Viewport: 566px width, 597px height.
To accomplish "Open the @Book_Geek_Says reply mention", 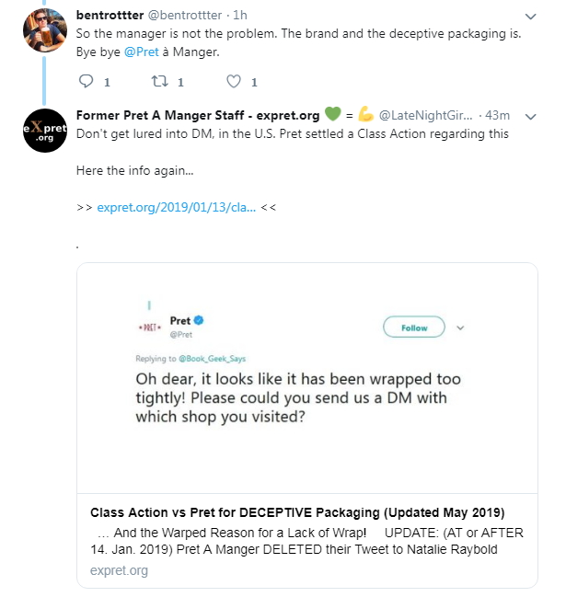I will pos(215,358).
